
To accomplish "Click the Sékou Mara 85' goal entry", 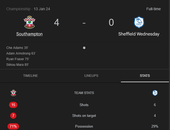I will pyautogui.click(x=17, y=65).
